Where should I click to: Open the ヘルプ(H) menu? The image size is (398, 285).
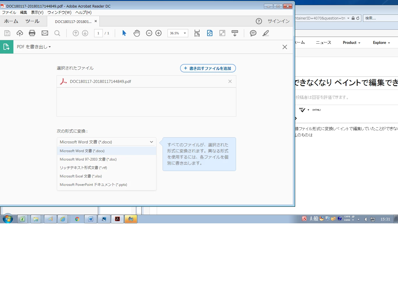pyautogui.click(x=83, y=13)
